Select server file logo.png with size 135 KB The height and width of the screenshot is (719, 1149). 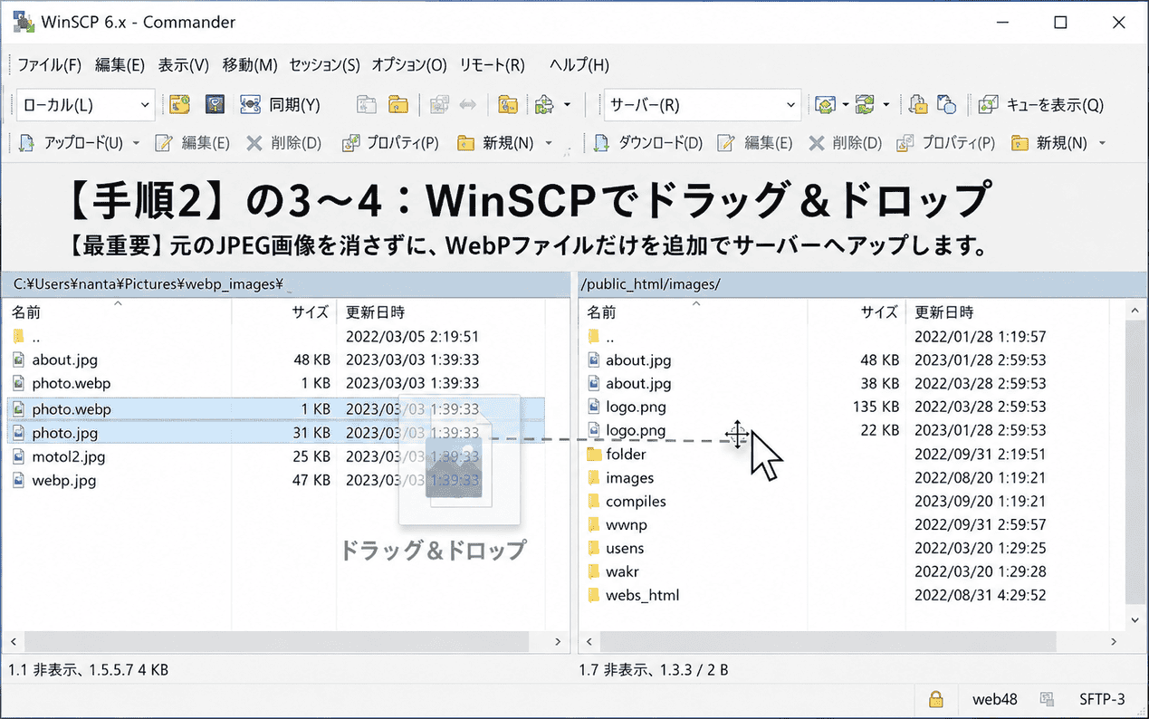636,407
